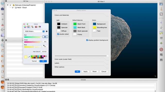Image resolution: width=165 pixels, height=92 pixels.
Task: Click the back view cube icon
Action: coord(2,87)
